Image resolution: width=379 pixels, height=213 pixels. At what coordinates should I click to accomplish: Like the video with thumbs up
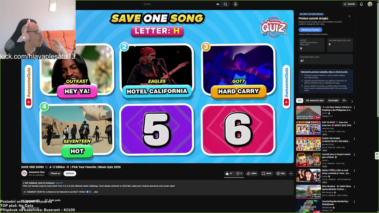coord(229,173)
